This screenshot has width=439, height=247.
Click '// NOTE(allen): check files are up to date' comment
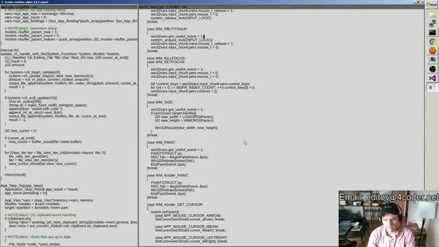(x=38, y=237)
